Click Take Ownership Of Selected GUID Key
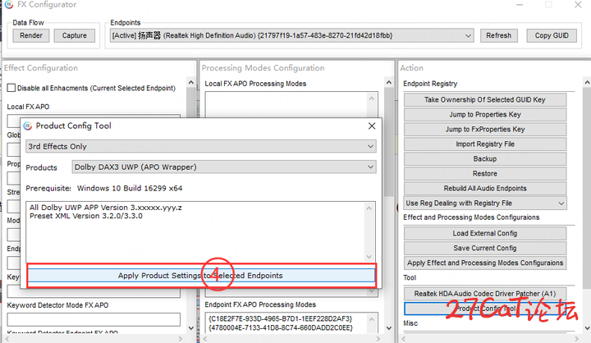Screen dimensions: 591x343 [485, 99]
